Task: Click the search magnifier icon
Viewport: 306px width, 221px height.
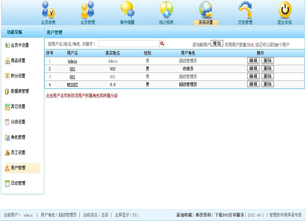Action: tap(162, 44)
